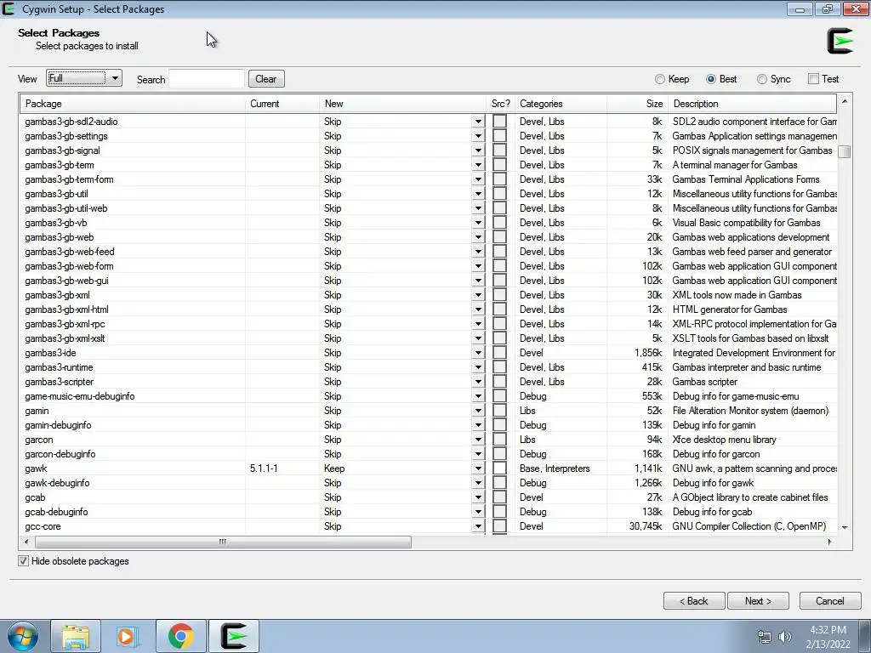Screen dimensions: 871x653
Task: Click the Next button
Action: point(758,601)
